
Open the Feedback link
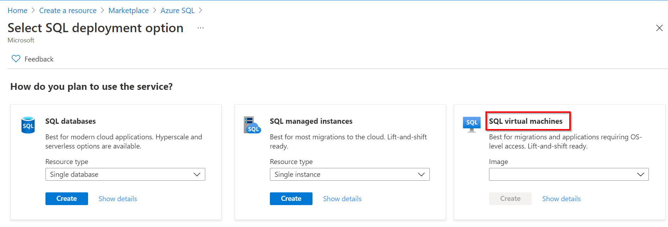(39, 59)
